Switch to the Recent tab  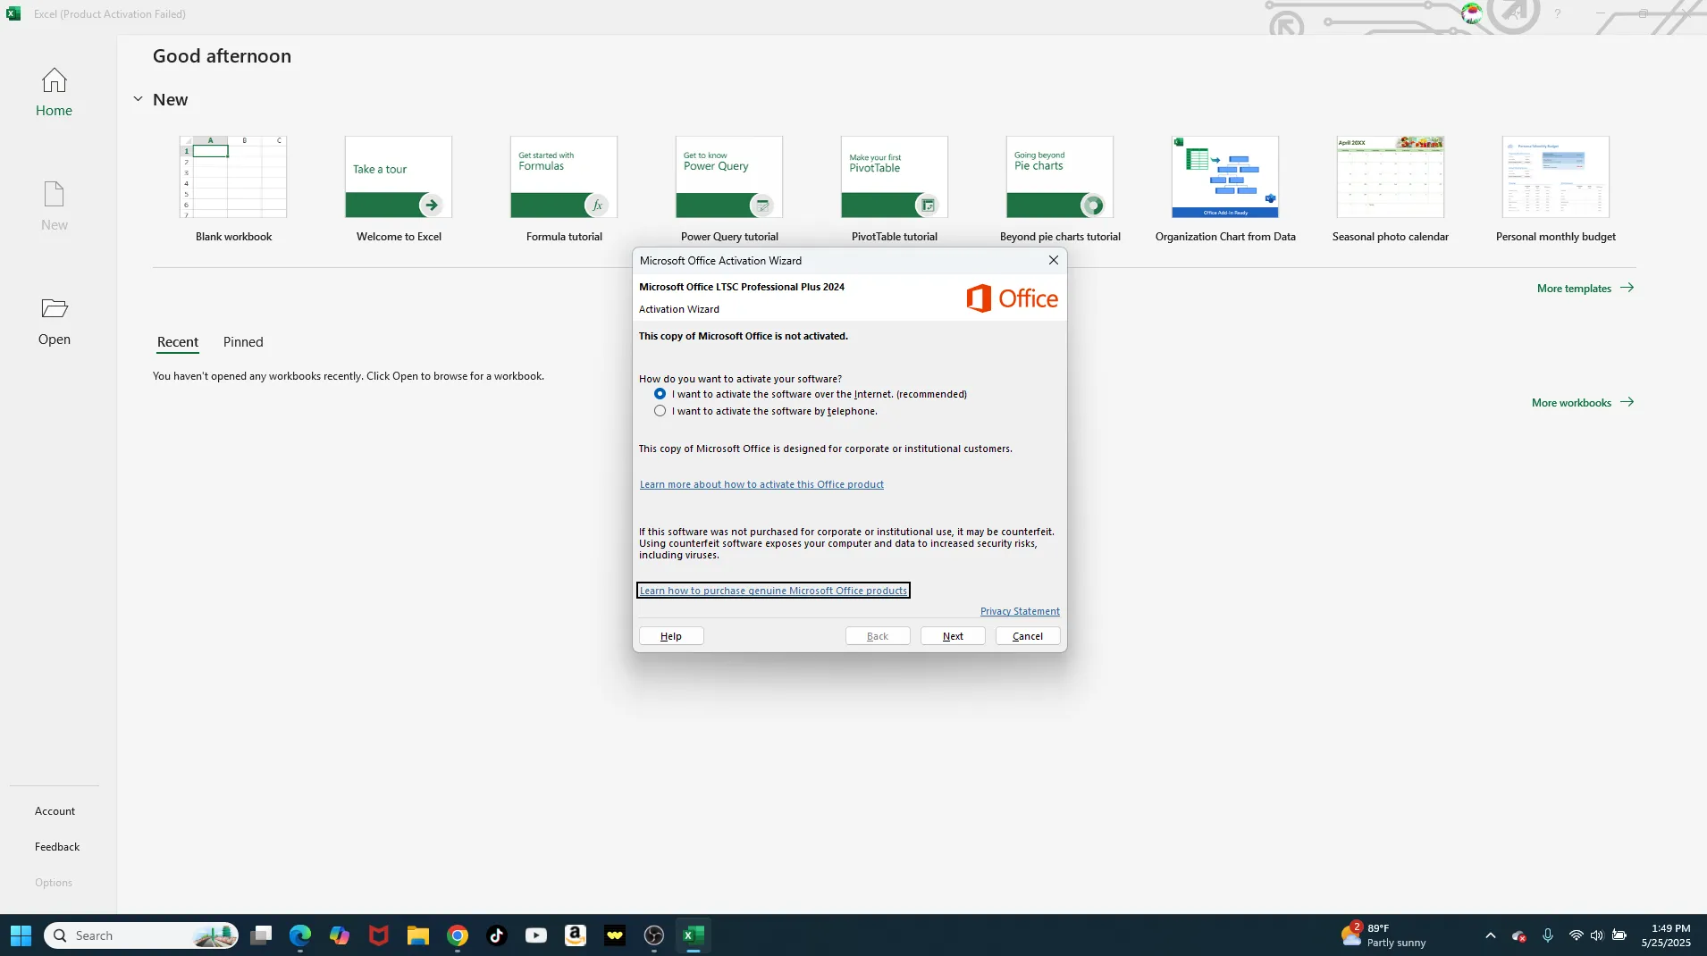click(178, 342)
